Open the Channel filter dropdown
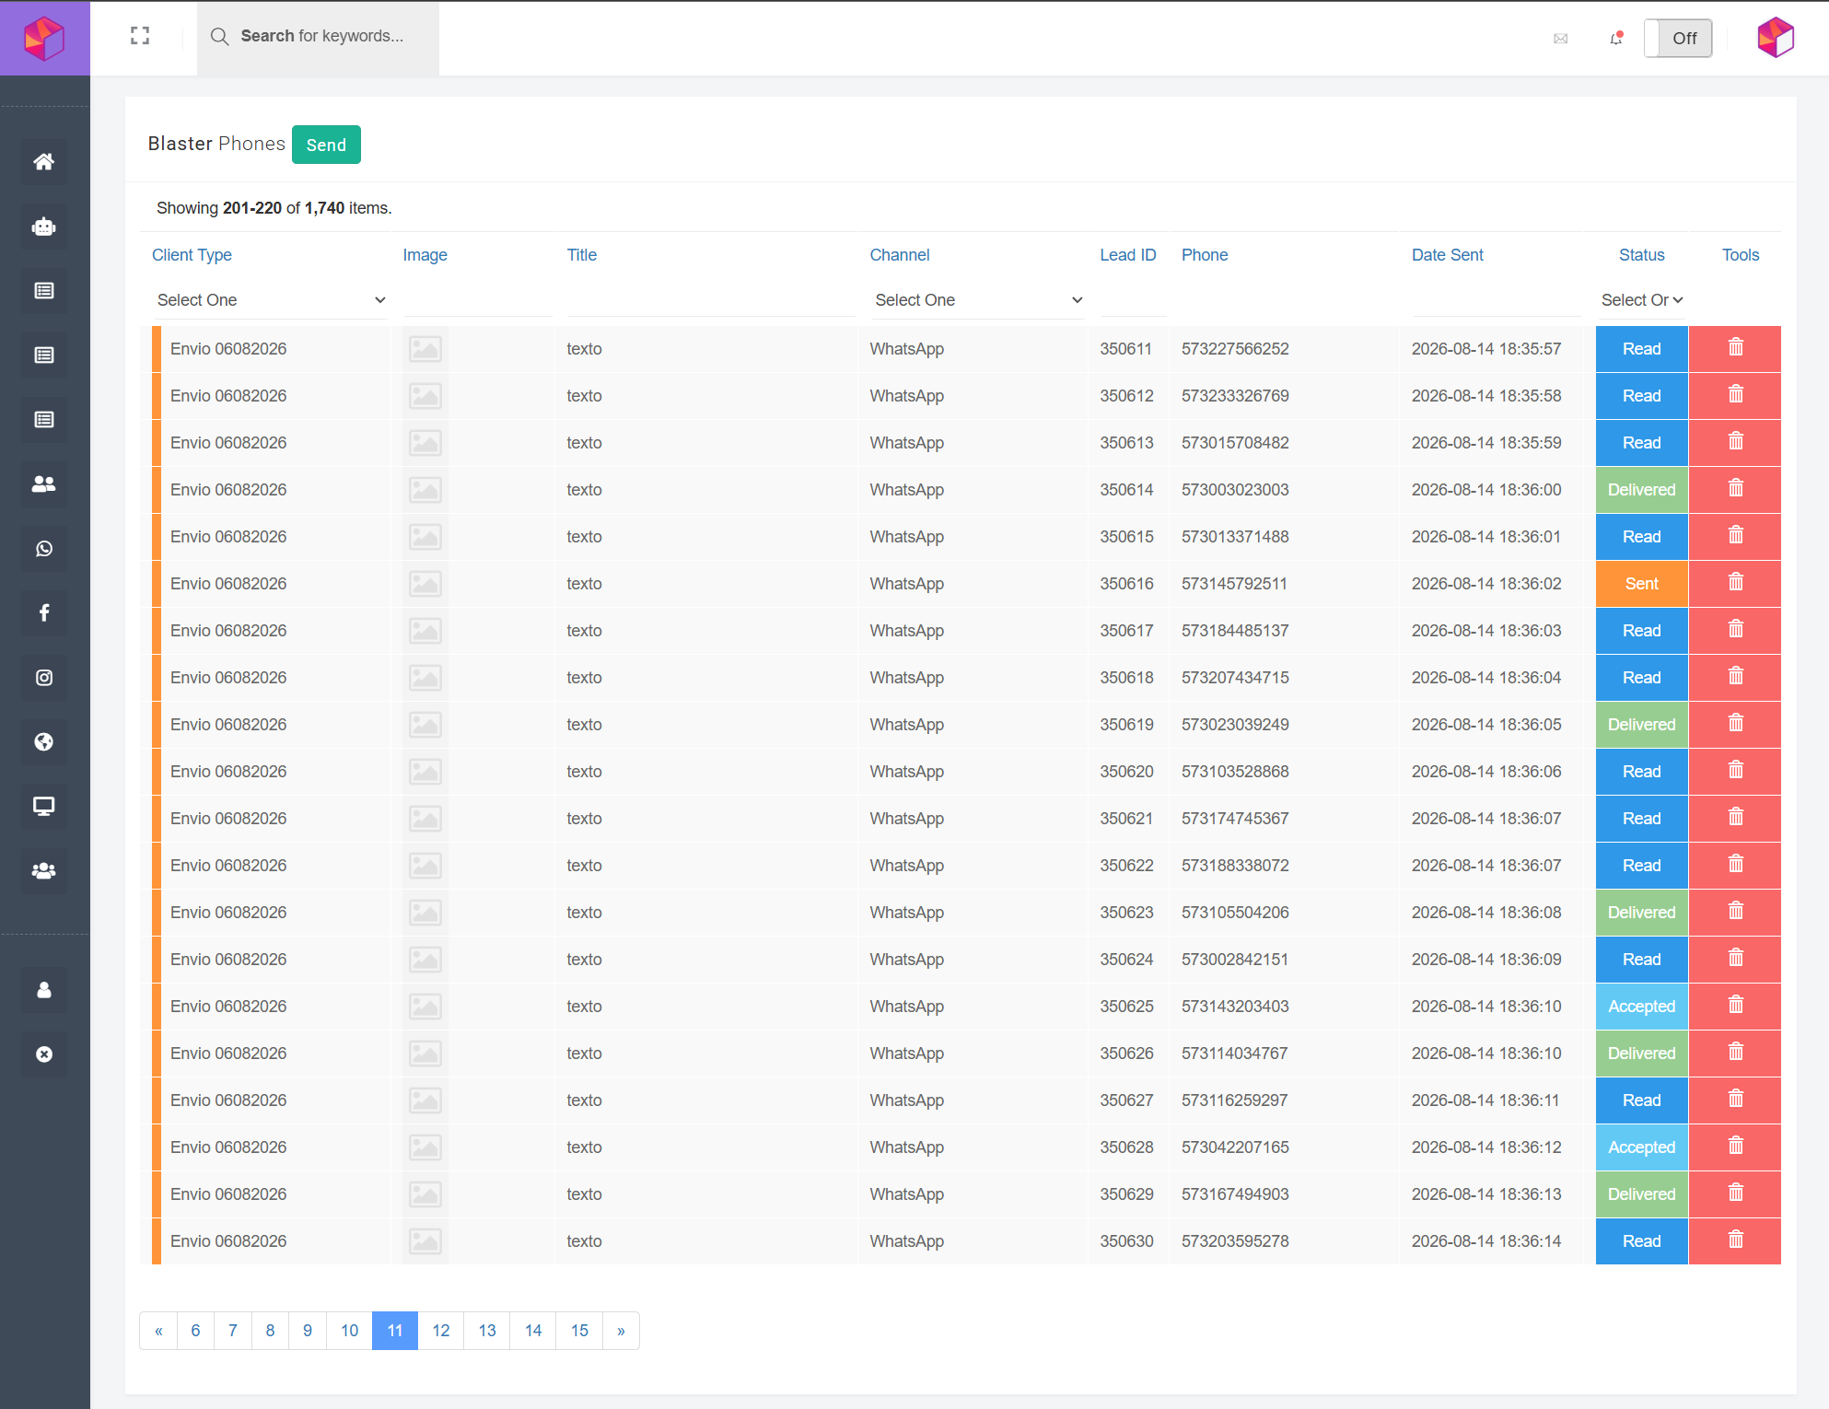The width and height of the screenshot is (1829, 1409). [x=977, y=300]
